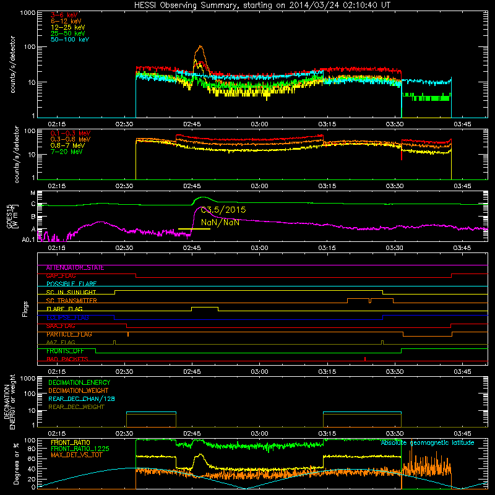The image size is (495, 495).
Task: Click the DECIMATION ENERGY or weight axis title
Action: pyautogui.click(x=9, y=402)
